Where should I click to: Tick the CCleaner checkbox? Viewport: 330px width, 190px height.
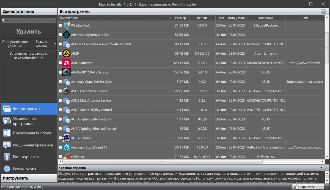pyautogui.click(x=60, y=157)
